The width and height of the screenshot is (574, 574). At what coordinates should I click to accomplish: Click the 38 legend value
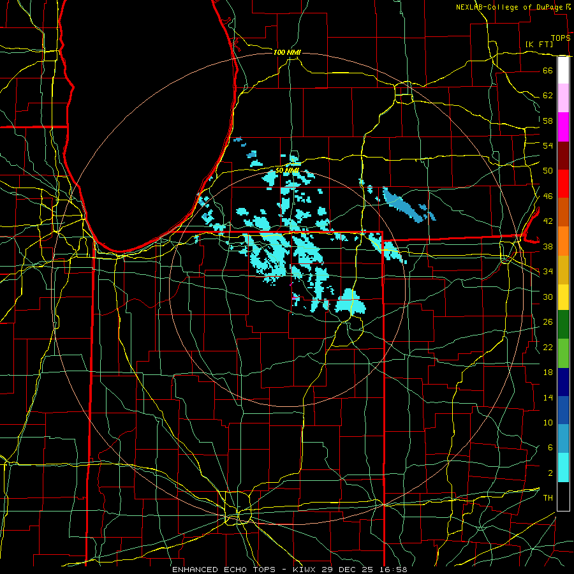tap(548, 246)
